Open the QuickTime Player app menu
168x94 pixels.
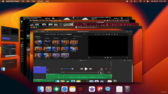(13, 1)
